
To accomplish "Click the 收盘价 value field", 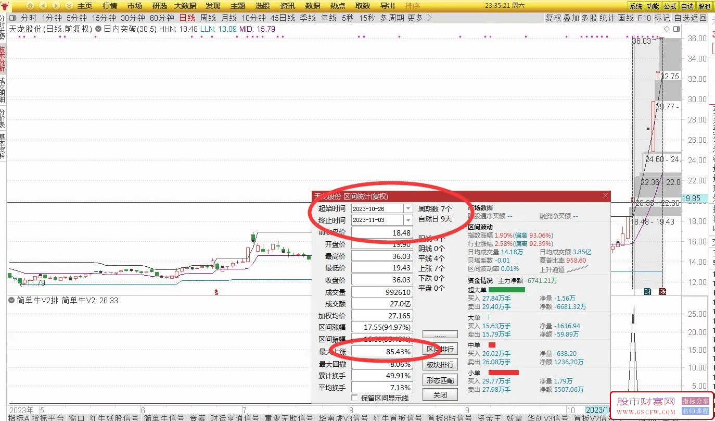I will (382, 280).
